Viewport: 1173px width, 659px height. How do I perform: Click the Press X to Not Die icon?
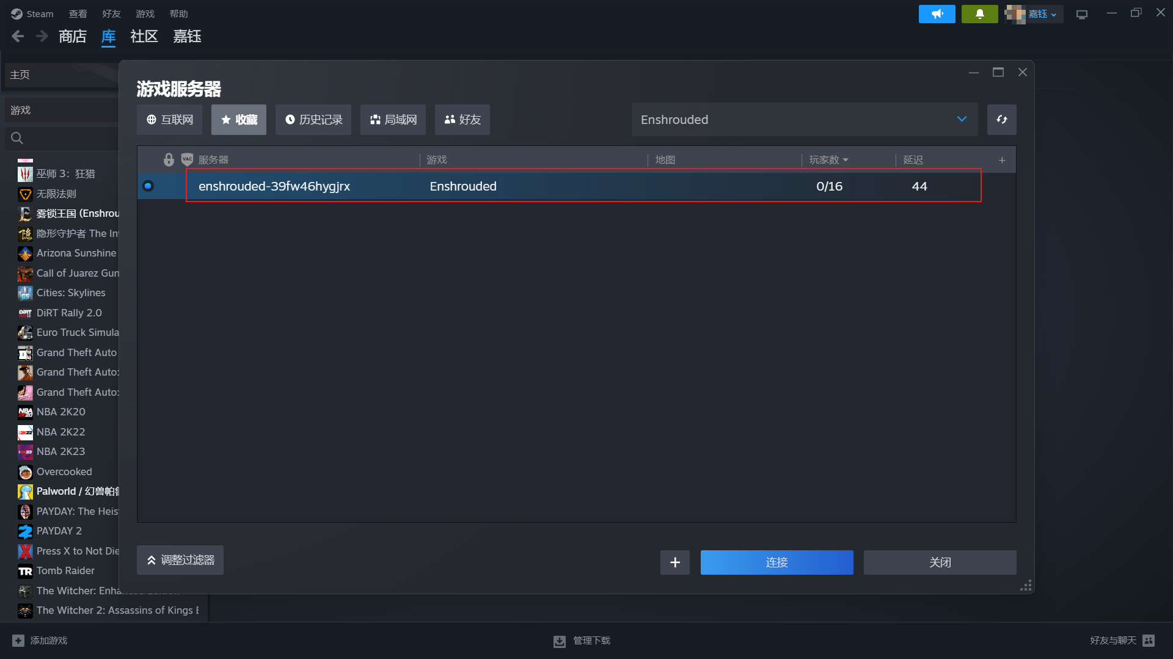point(25,552)
